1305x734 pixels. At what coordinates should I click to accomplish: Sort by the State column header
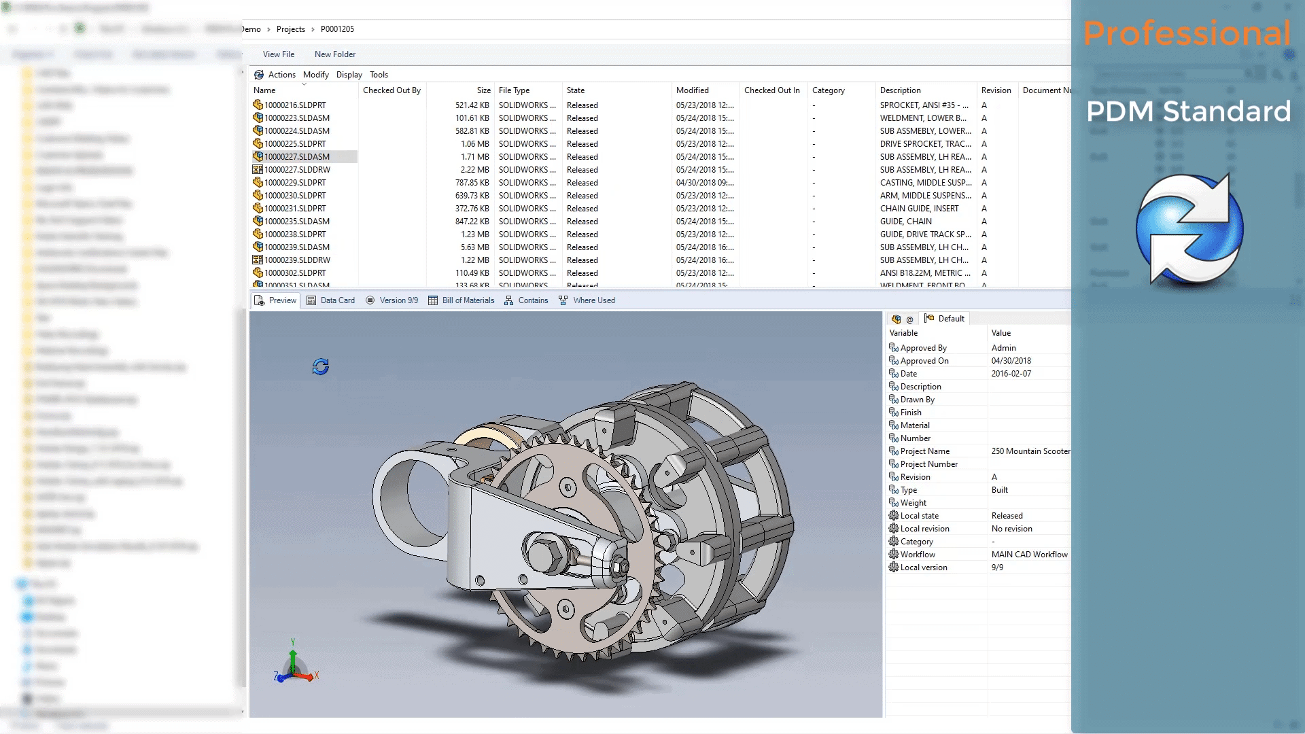(617, 90)
